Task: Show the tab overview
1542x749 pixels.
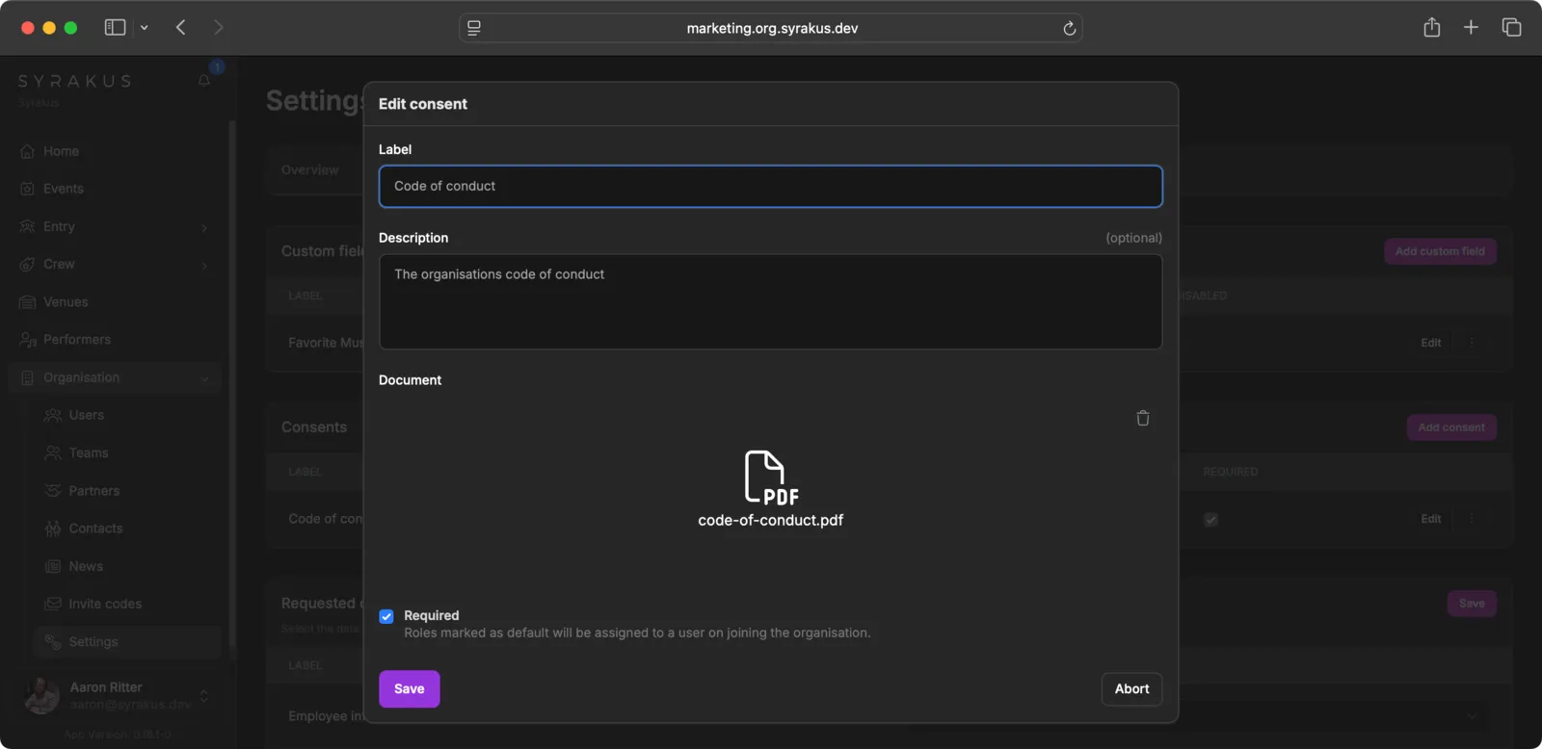Action: 1511,28
